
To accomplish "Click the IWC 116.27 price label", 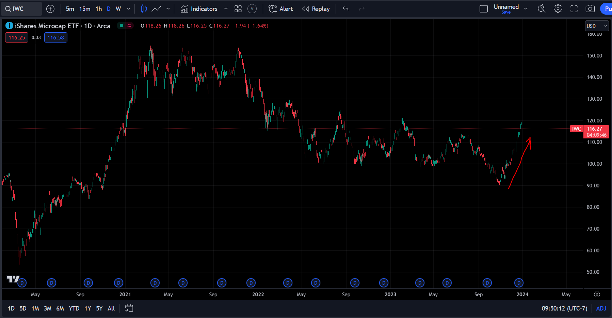I will pos(590,132).
